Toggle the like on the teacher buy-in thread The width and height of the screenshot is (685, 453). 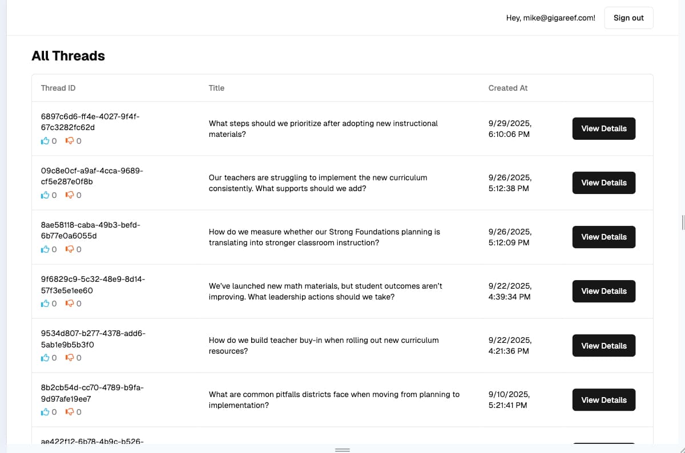click(46, 358)
